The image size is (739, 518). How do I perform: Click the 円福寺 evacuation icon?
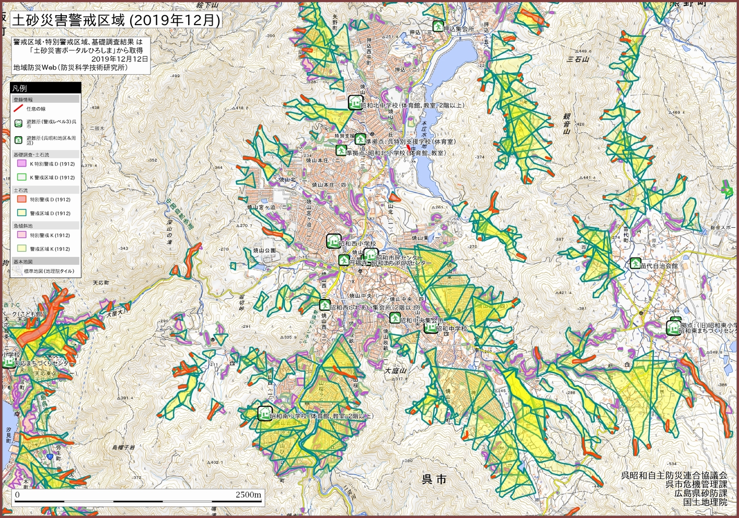[x=343, y=260]
